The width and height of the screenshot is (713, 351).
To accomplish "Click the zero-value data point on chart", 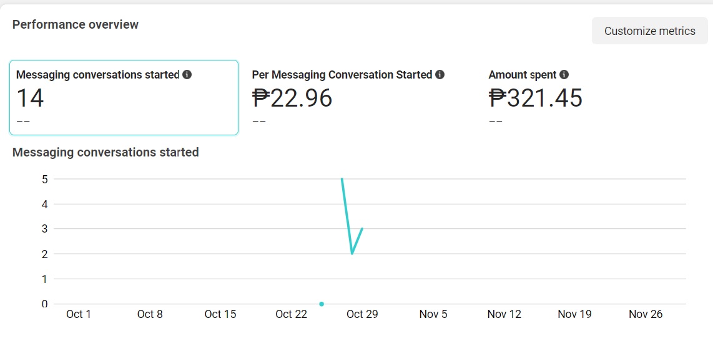I will pos(322,304).
